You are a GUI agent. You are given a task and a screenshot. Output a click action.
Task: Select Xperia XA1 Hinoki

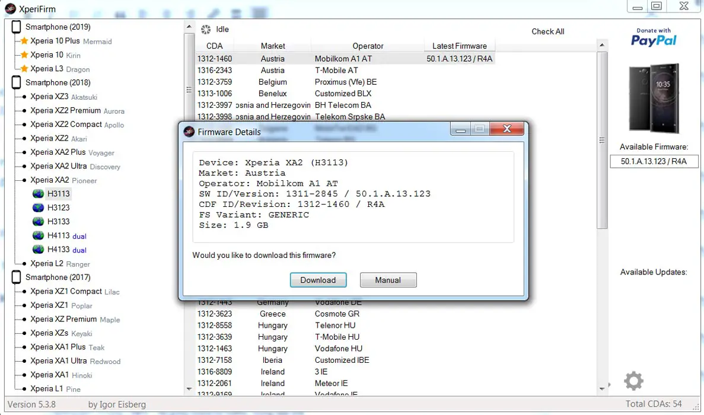(x=61, y=375)
